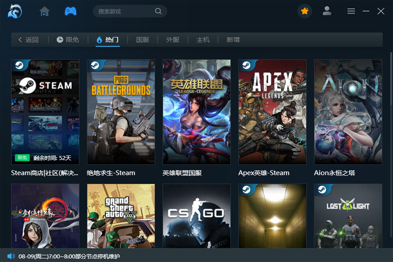Open the 新增 tab

(x=233, y=40)
